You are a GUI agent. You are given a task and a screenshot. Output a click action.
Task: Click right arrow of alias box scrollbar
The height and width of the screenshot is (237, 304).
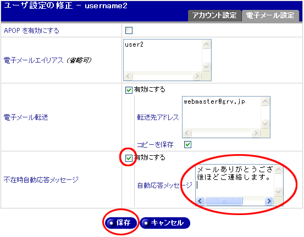coord(197,76)
